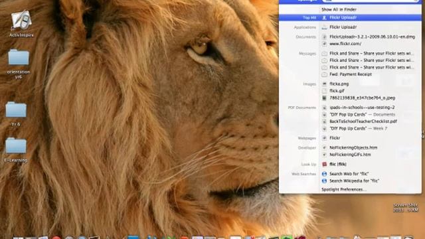The width and height of the screenshot is (425, 239).
Task: Click the Spotlight search field
Action: tap(371, 1)
